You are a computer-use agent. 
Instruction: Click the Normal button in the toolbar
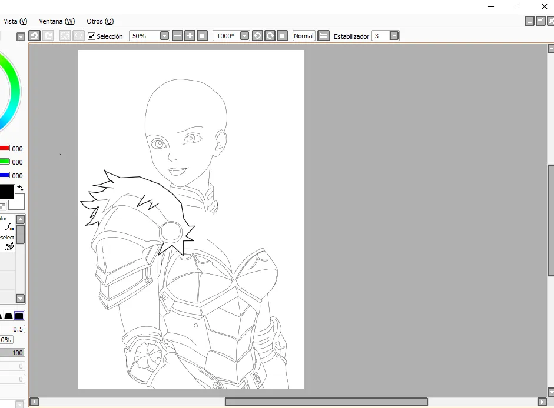tap(304, 36)
